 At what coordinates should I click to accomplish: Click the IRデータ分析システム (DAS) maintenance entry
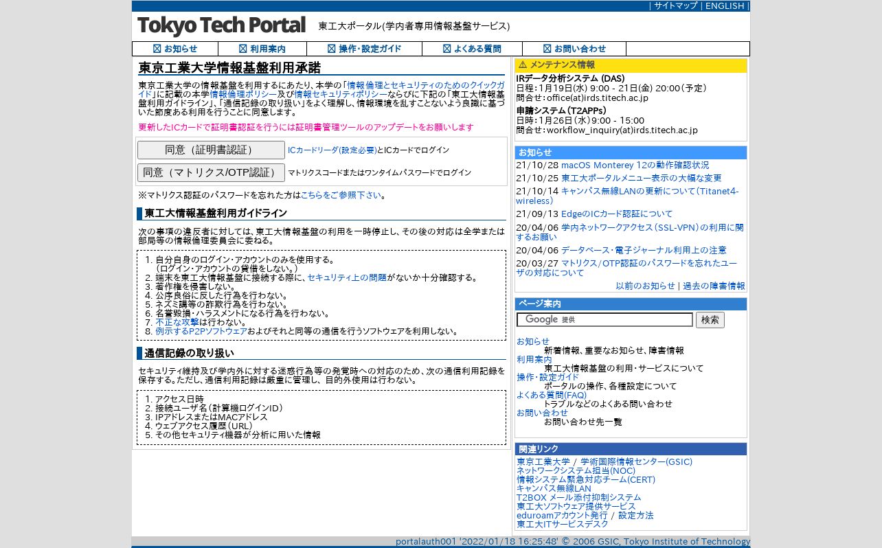click(570, 79)
